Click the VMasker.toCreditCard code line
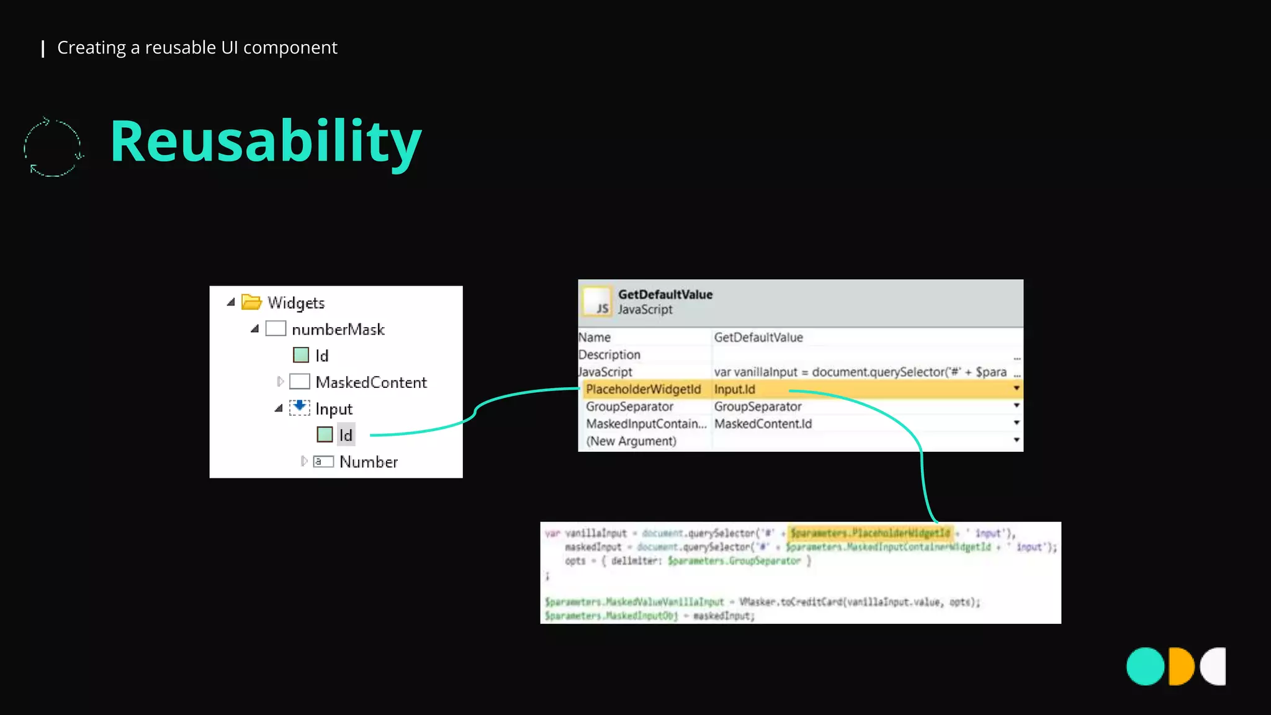1271x715 pixels. point(762,601)
